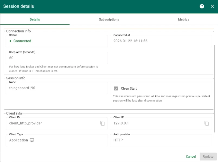This screenshot has width=218, height=162.
Task: Open the Metrics tab
Action: pyautogui.click(x=184, y=19)
